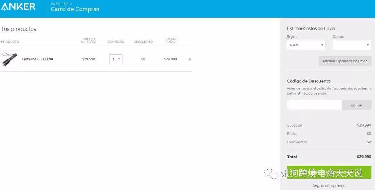Screen dimensions: 375x190
Task: Click the Total amount $29.990
Action: [364, 157]
